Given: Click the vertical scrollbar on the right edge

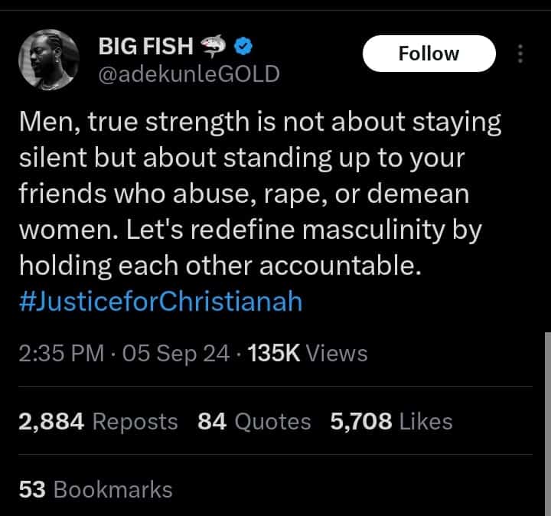Looking at the screenshot, I should pyautogui.click(x=546, y=398).
